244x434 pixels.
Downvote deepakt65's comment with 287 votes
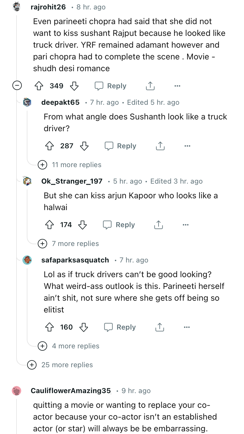(85, 146)
